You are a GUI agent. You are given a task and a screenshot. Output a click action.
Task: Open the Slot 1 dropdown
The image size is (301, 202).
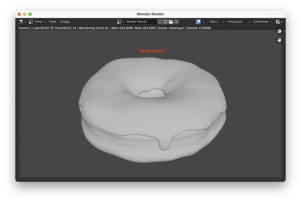(x=217, y=22)
